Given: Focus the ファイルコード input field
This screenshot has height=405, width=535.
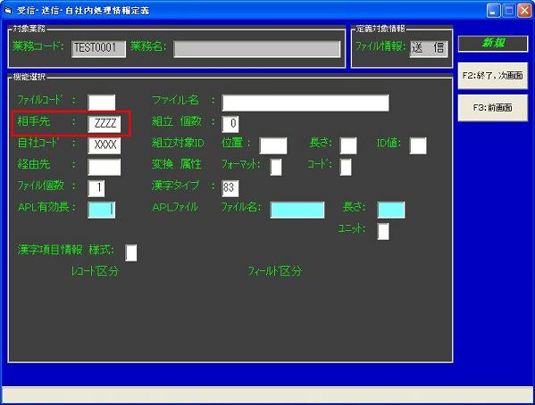Looking at the screenshot, I should [102, 103].
